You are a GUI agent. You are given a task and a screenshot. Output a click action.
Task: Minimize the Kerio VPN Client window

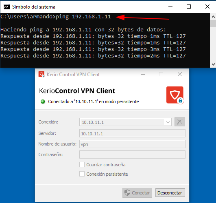tap(143, 74)
